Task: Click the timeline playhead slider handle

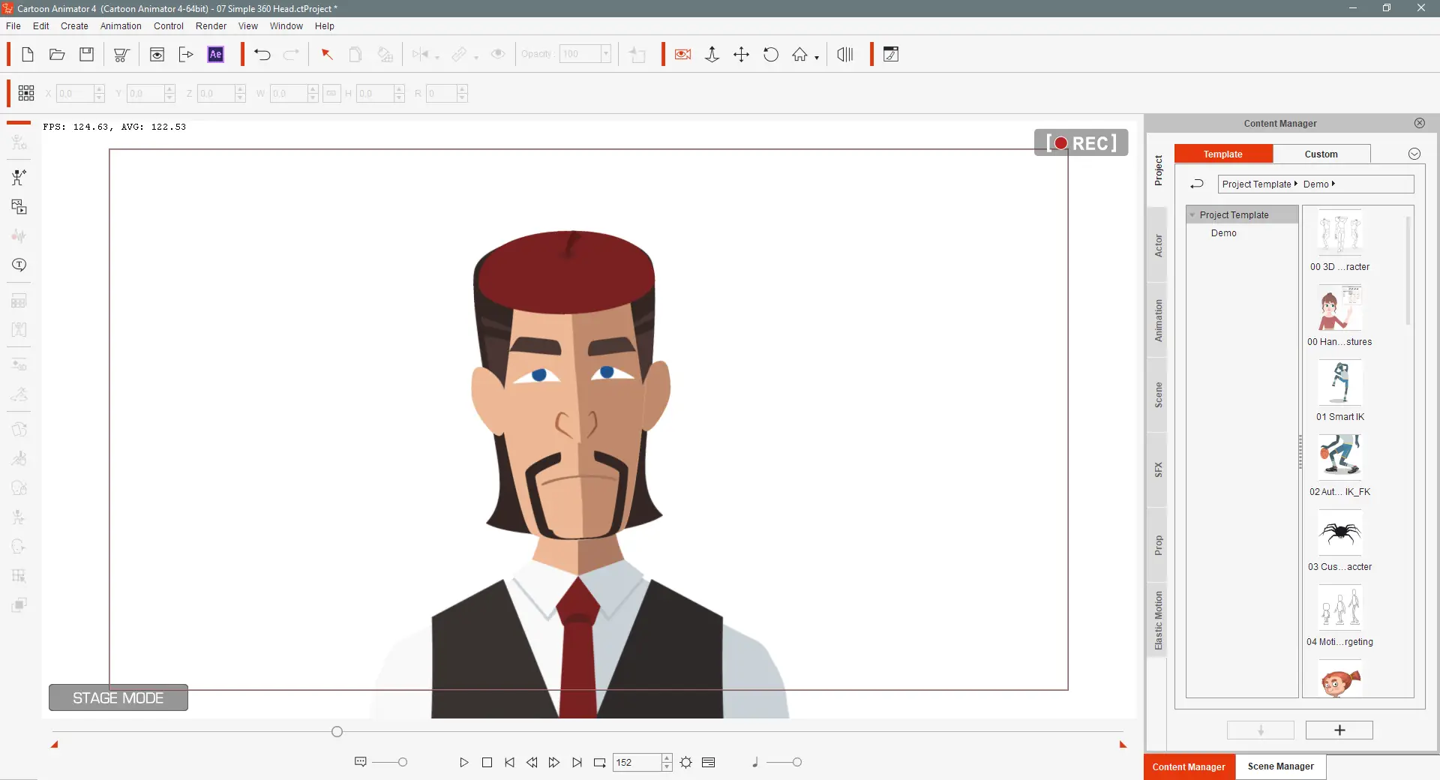Action: pos(337,732)
